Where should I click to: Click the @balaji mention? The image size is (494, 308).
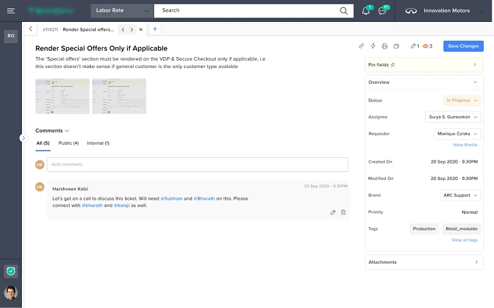point(121,205)
